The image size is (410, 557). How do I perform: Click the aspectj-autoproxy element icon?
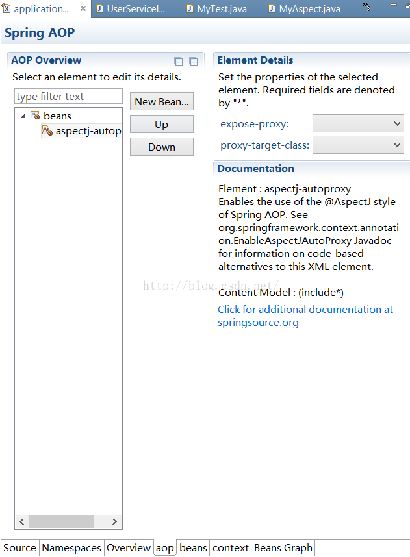47,130
